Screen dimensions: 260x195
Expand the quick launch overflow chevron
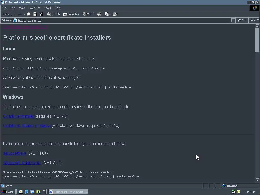(x=44, y=191)
